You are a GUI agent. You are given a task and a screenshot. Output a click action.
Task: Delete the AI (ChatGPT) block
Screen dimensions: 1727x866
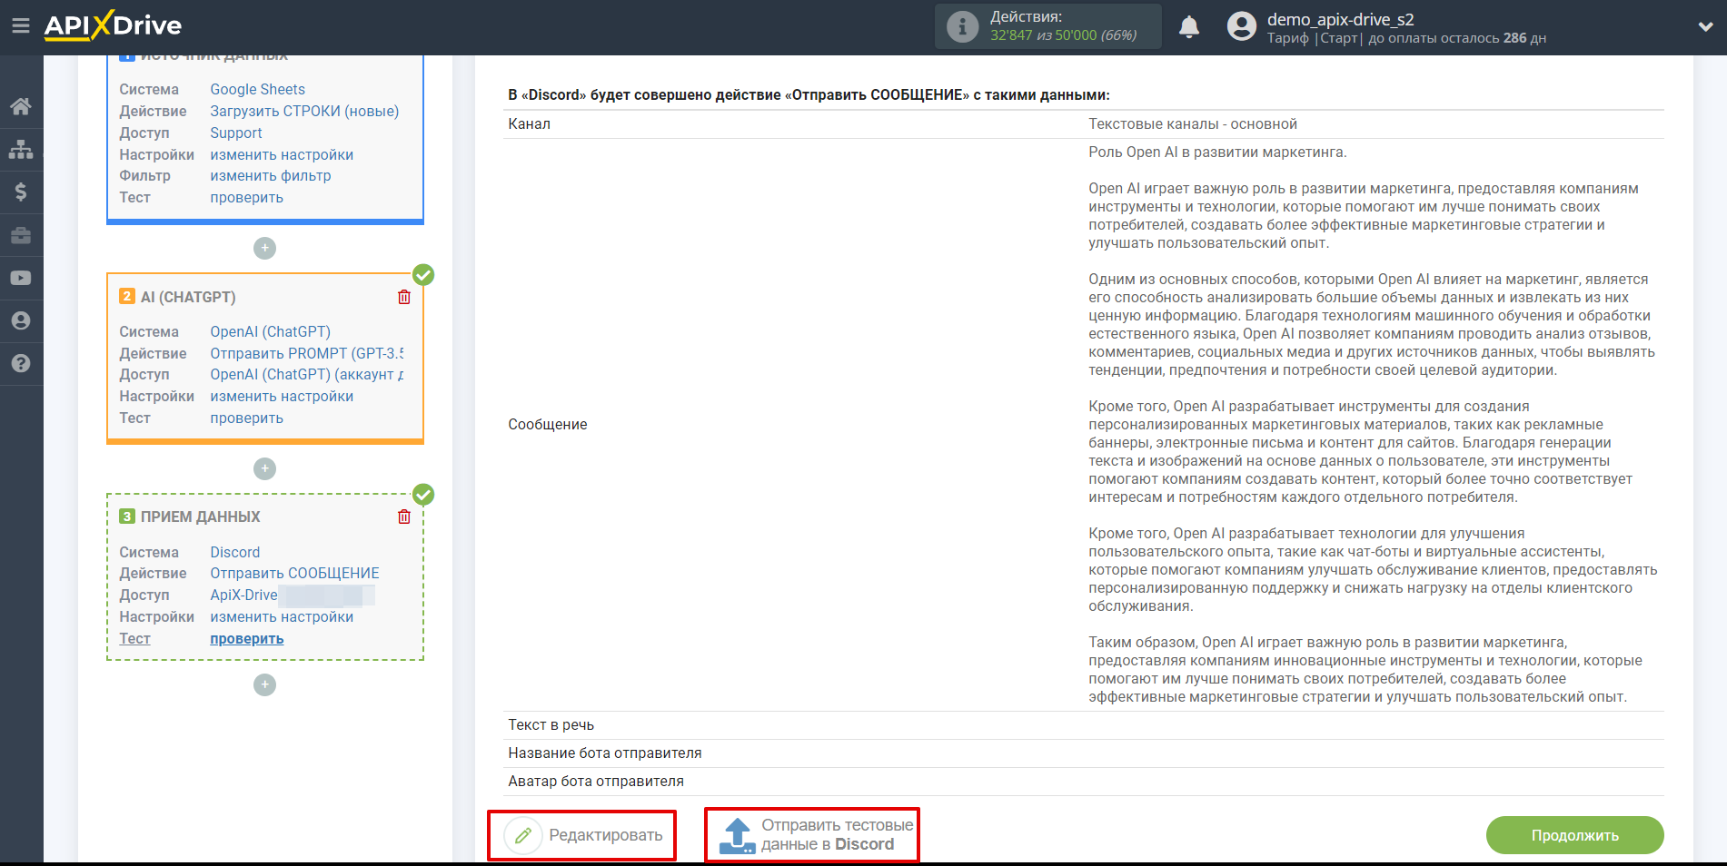(x=404, y=297)
